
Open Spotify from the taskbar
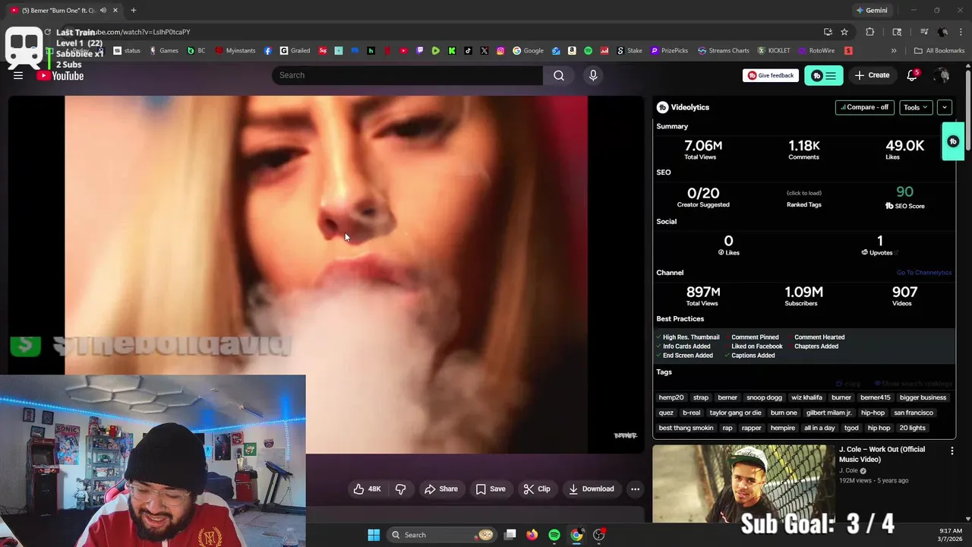(x=554, y=535)
